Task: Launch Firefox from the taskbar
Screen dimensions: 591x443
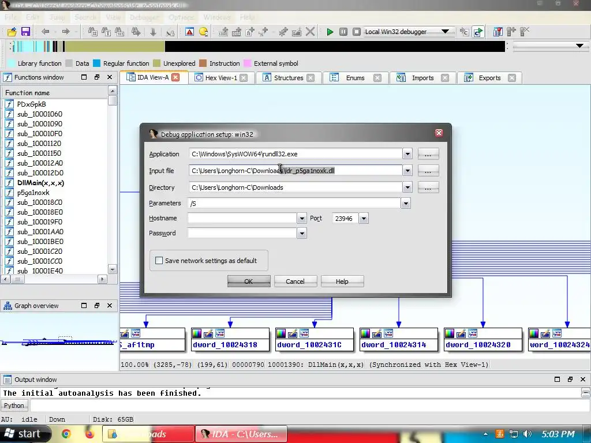Action: 89,434
